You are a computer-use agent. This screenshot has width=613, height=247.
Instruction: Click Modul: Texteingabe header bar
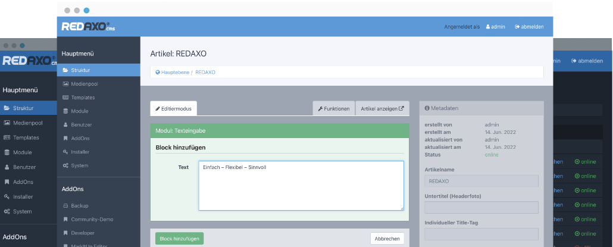coord(280,130)
